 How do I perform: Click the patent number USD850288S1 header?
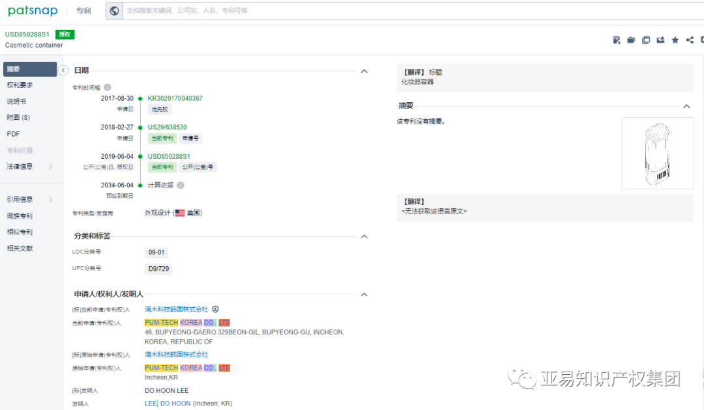[27, 34]
